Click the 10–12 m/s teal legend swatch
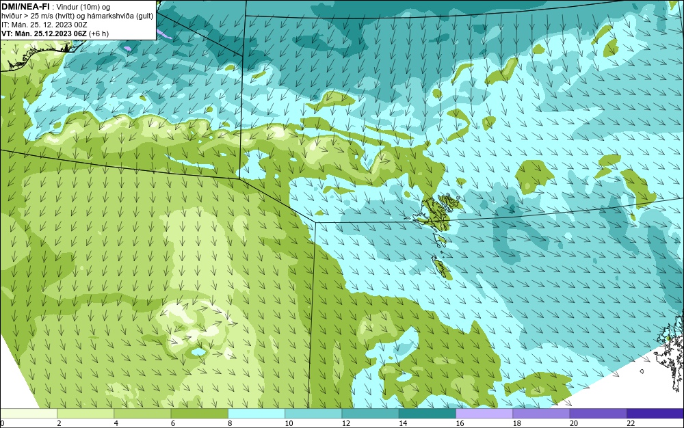The width and height of the screenshot is (684, 428). 313,413
